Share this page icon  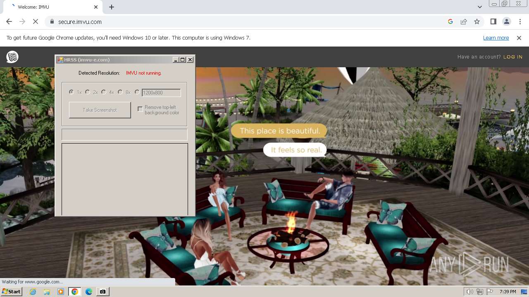pyautogui.click(x=464, y=21)
